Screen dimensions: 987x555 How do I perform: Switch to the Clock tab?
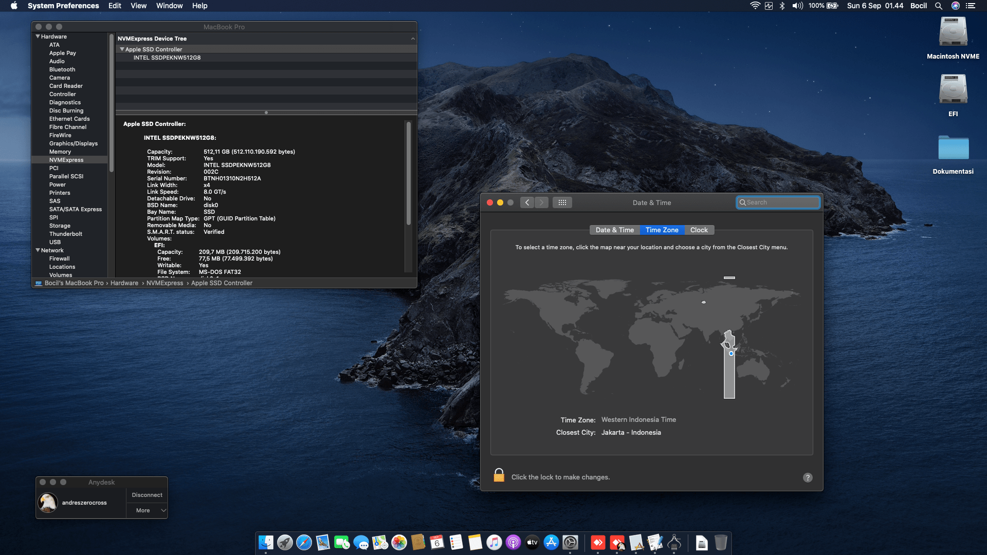point(699,230)
